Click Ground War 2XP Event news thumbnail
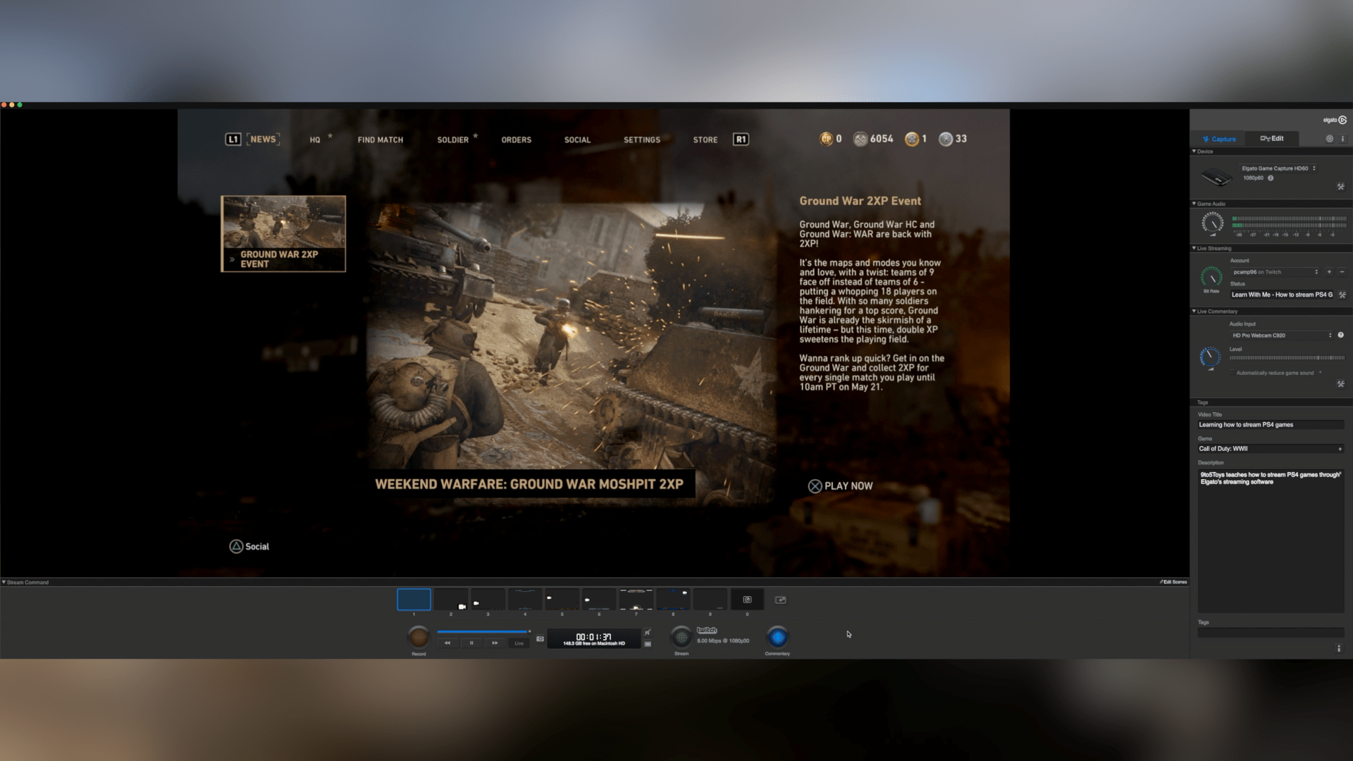This screenshot has height=761, width=1353. click(283, 234)
